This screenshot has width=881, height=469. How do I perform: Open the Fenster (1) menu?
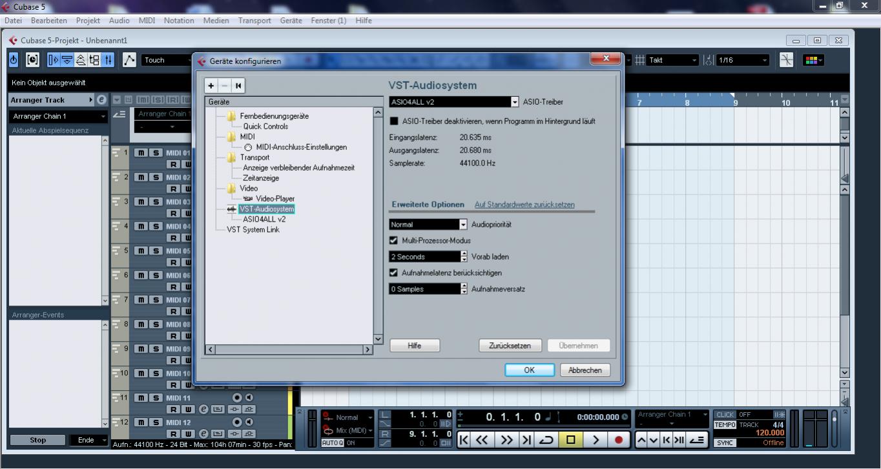coord(328,20)
